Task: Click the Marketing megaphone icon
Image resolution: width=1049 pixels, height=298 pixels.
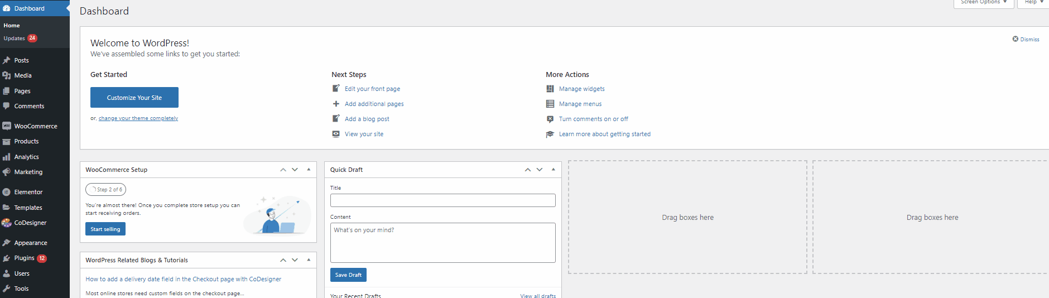Action: pyautogui.click(x=7, y=172)
